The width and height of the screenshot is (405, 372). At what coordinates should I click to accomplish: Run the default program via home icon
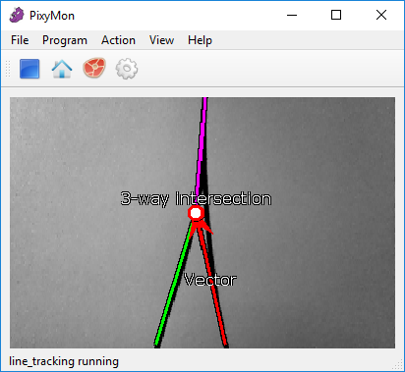pyautogui.click(x=62, y=69)
